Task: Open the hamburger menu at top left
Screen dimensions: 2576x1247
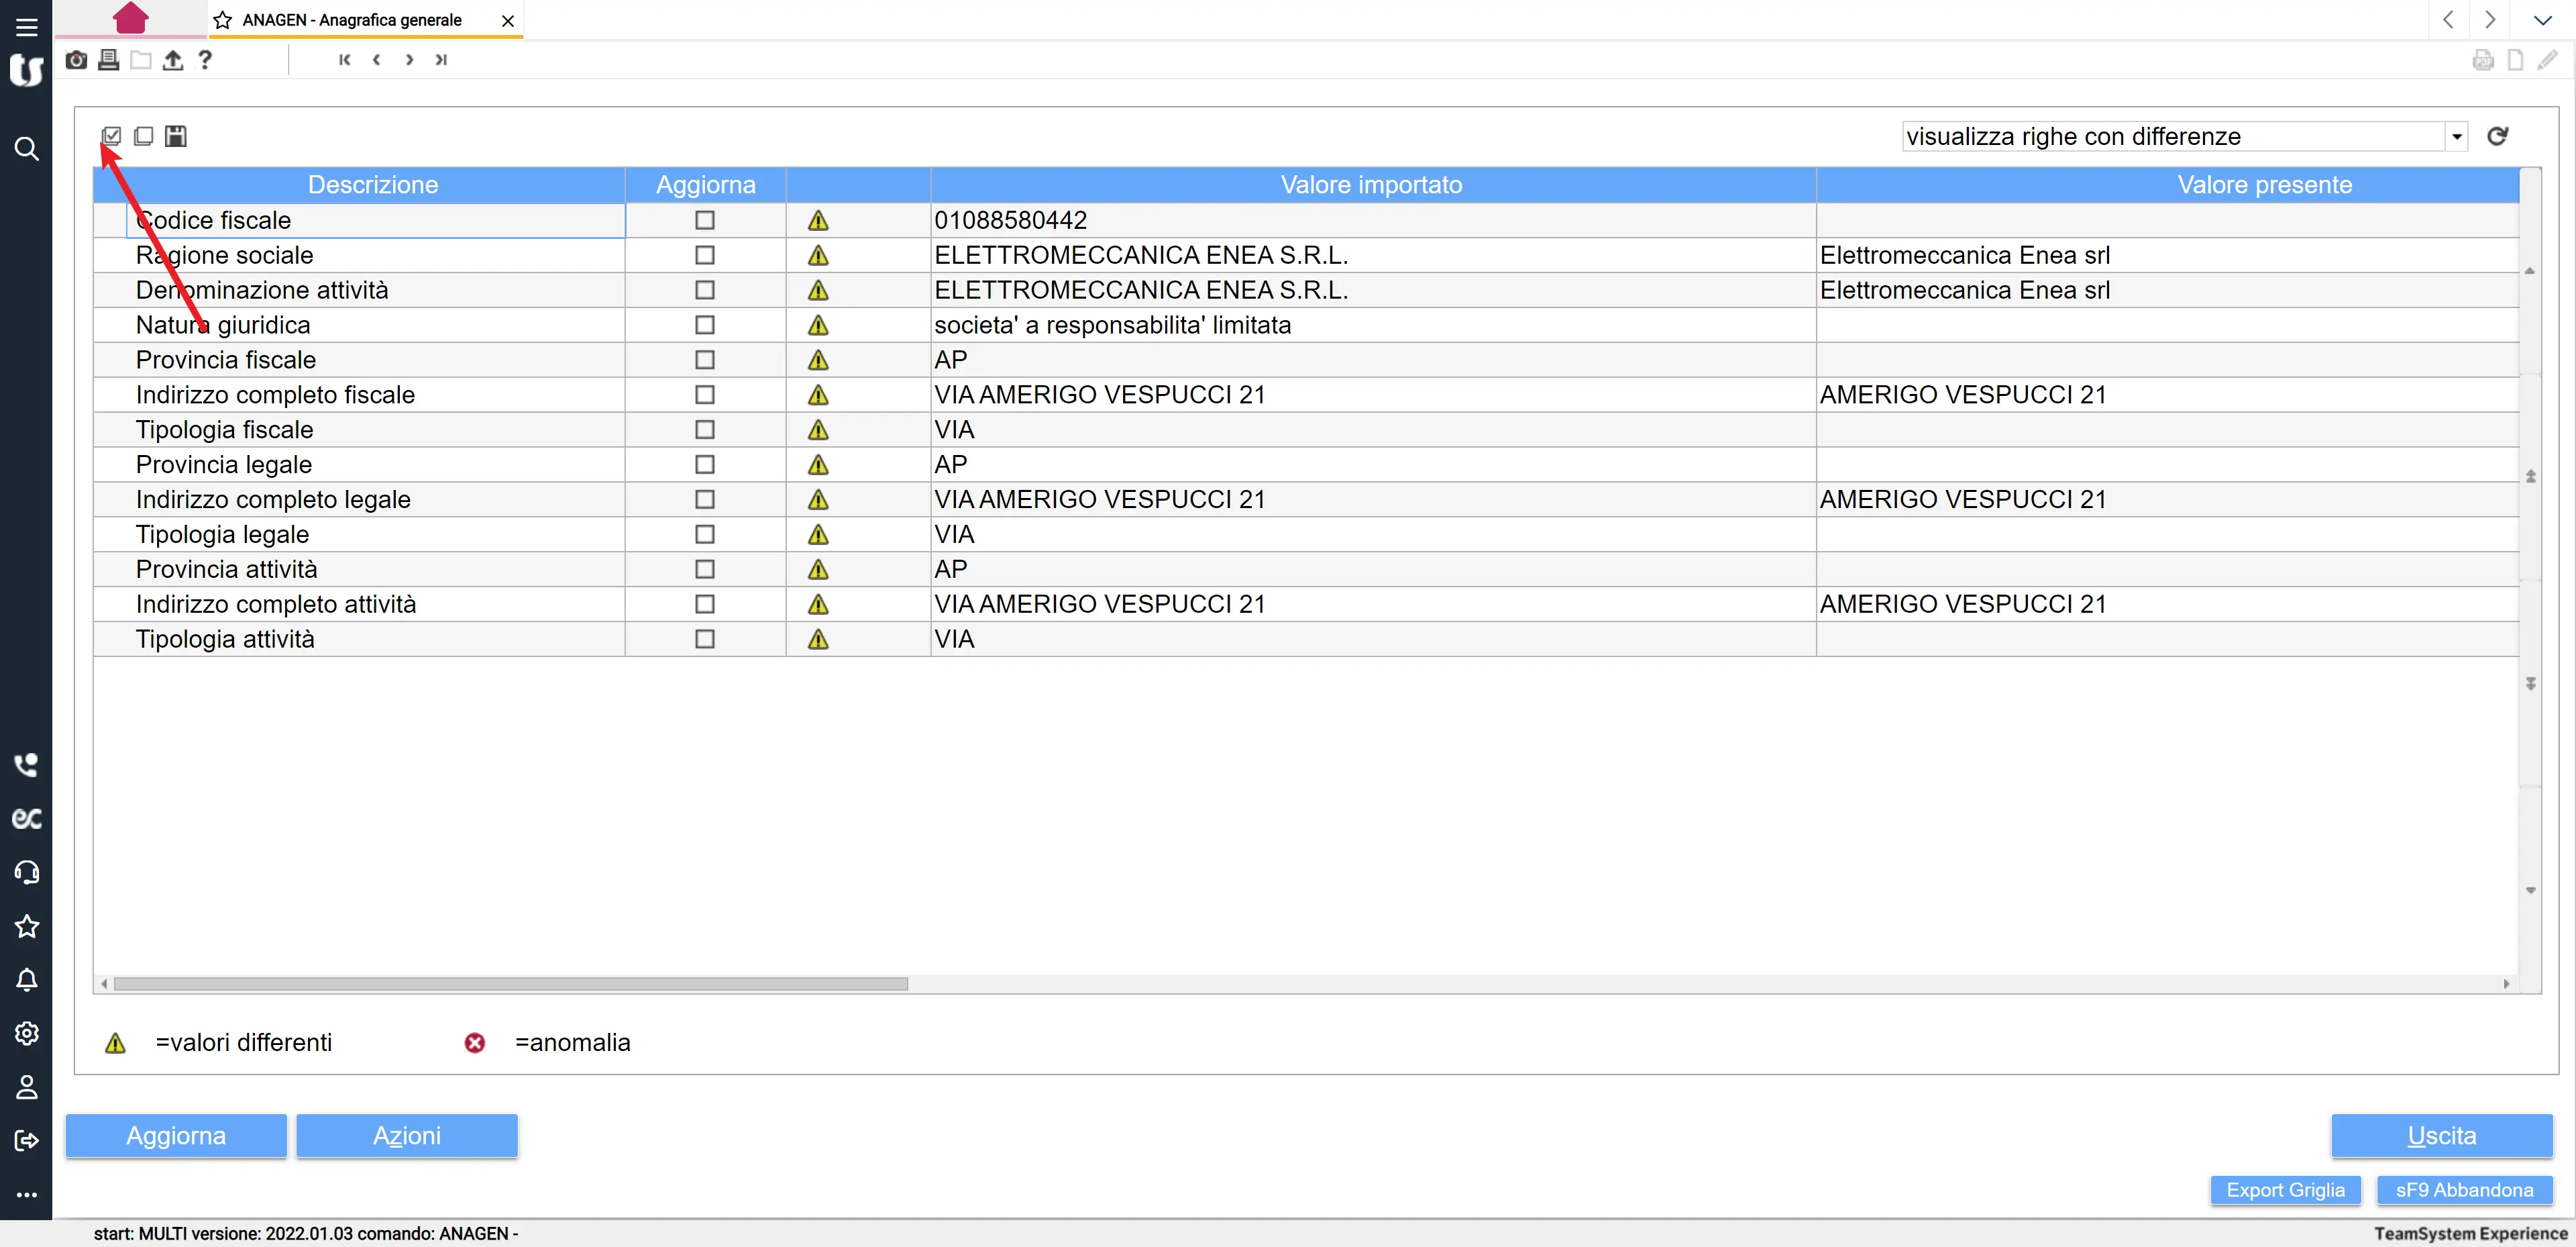Action: (x=27, y=27)
